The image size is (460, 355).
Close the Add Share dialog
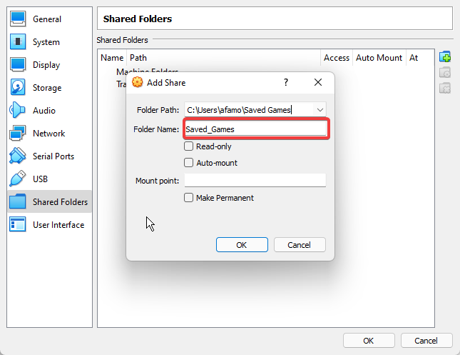(318, 82)
